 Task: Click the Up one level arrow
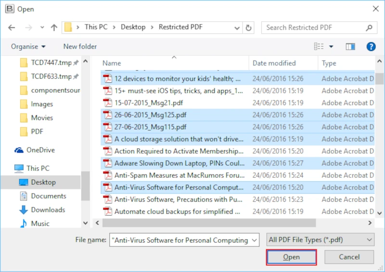tap(54, 27)
